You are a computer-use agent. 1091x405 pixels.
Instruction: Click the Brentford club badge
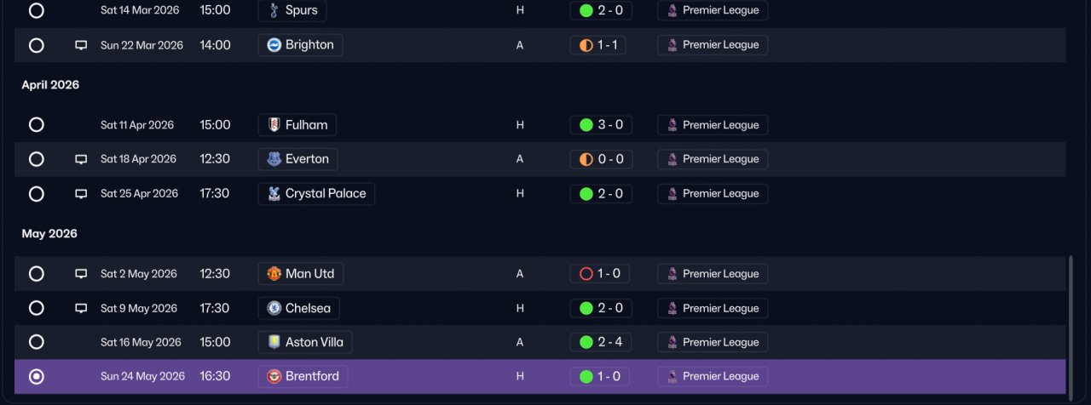[274, 376]
